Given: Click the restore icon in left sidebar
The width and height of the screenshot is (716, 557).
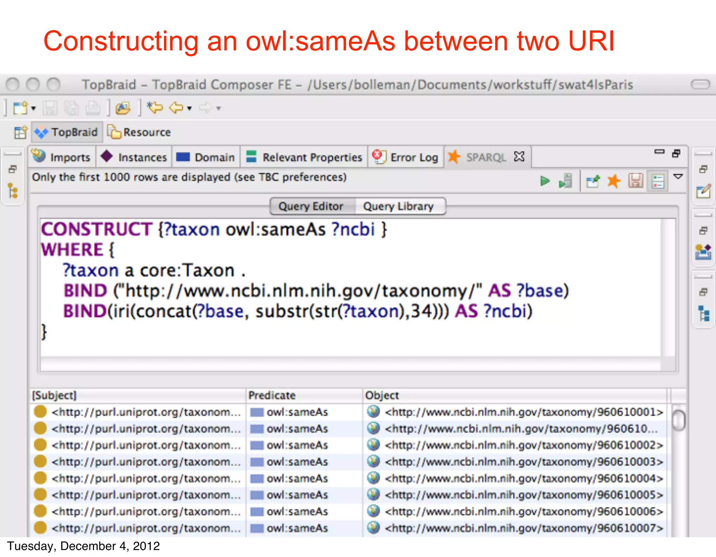Looking at the screenshot, I should [13, 170].
